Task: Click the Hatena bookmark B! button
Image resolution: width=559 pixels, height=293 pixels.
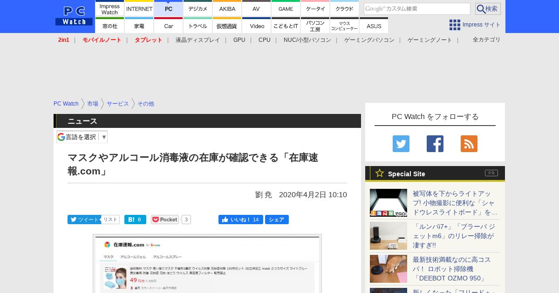Action: [135, 220]
